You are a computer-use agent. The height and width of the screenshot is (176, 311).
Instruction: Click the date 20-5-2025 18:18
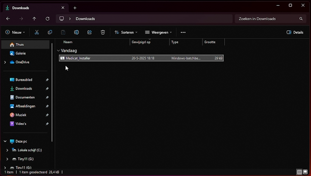[143, 58]
